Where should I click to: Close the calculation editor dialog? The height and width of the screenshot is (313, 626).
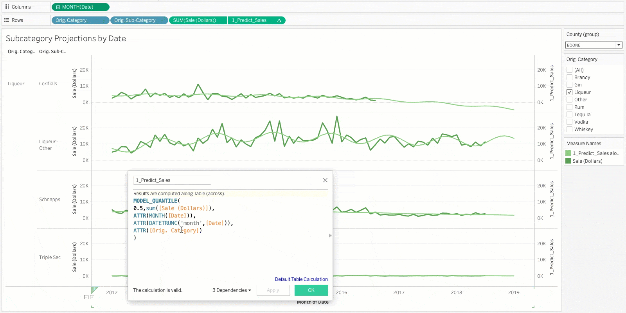325,180
